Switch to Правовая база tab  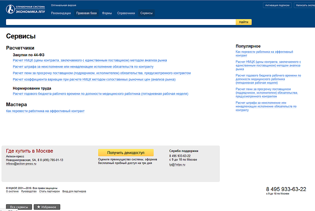[86, 13]
